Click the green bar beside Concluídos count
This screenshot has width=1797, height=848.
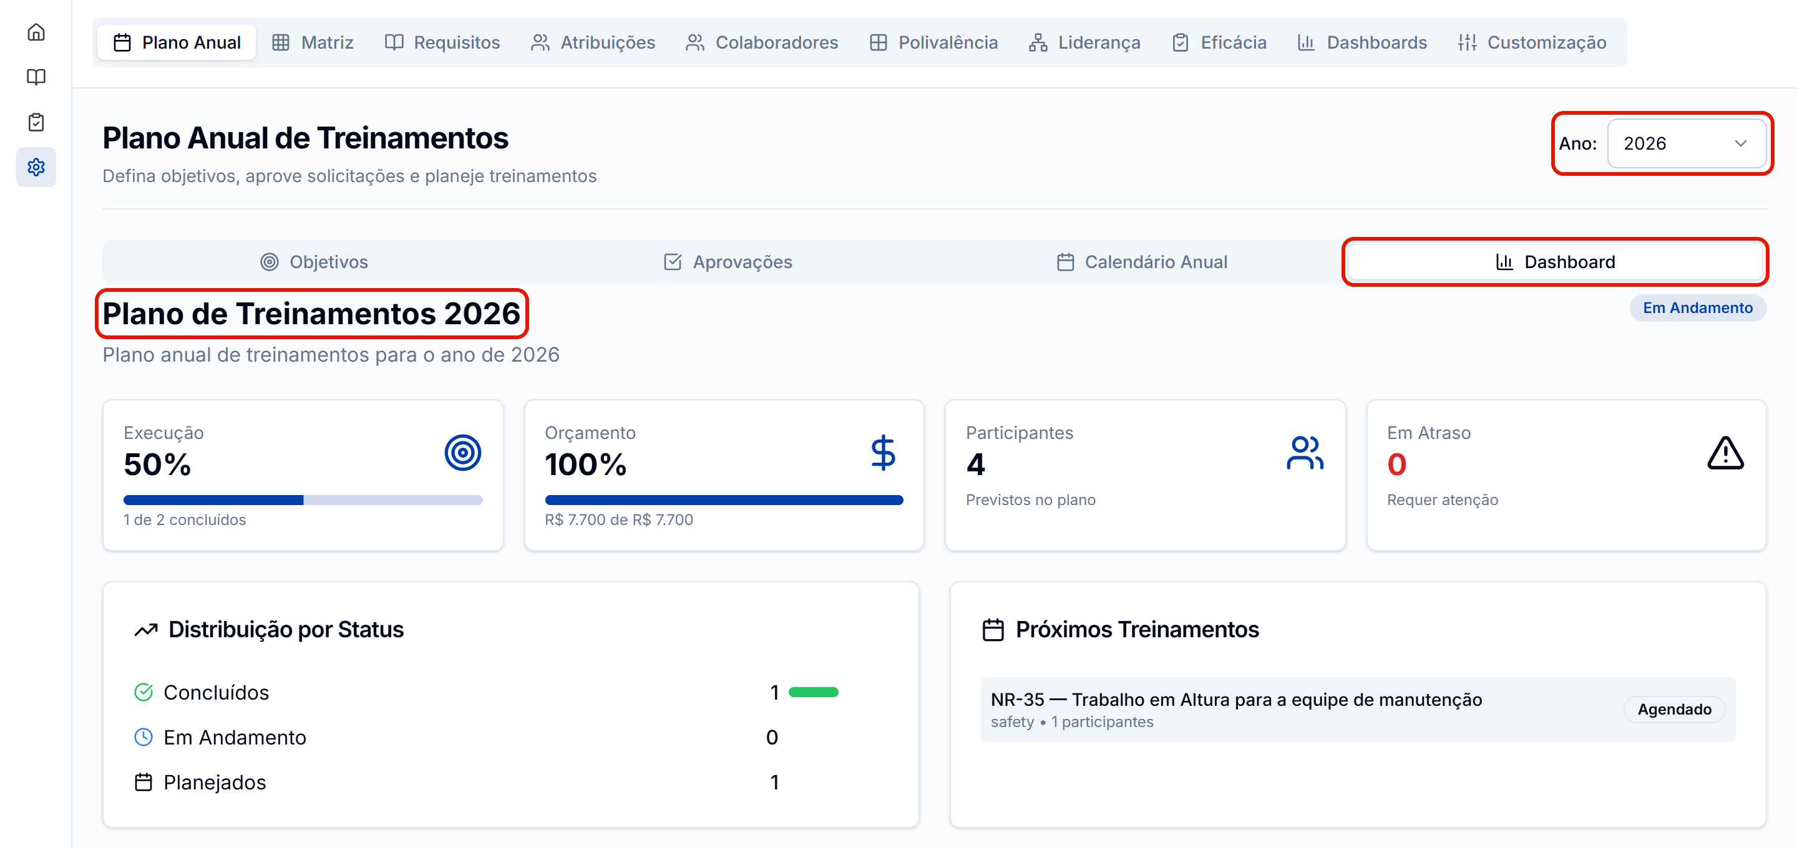(812, 691)
